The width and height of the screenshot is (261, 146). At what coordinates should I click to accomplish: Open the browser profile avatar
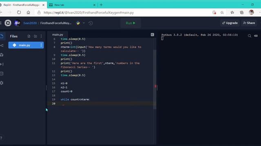[x=251, y=13]
